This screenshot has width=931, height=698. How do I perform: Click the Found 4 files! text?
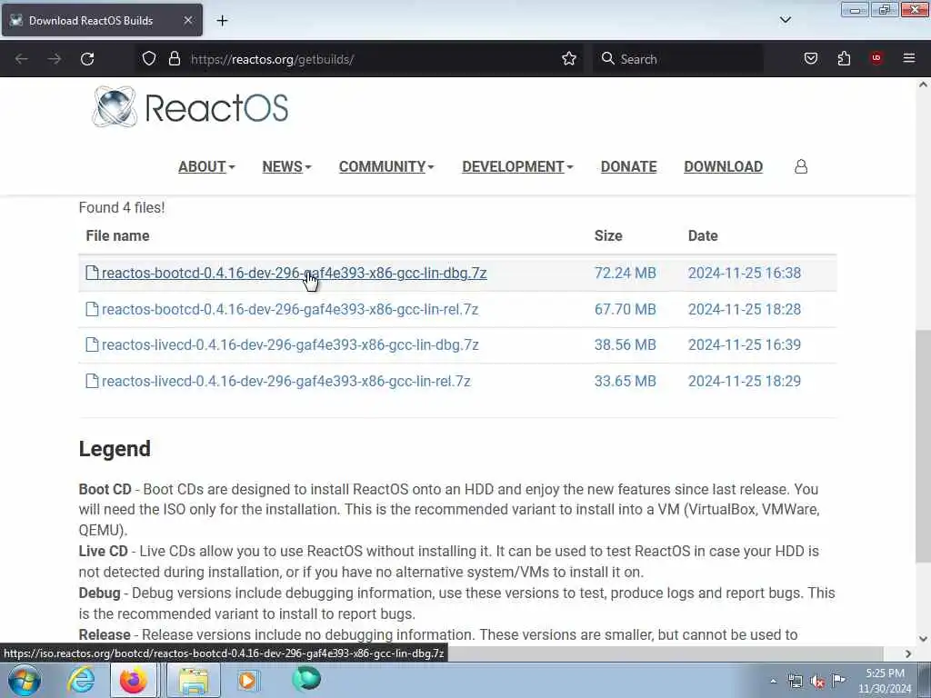(122, 208)
